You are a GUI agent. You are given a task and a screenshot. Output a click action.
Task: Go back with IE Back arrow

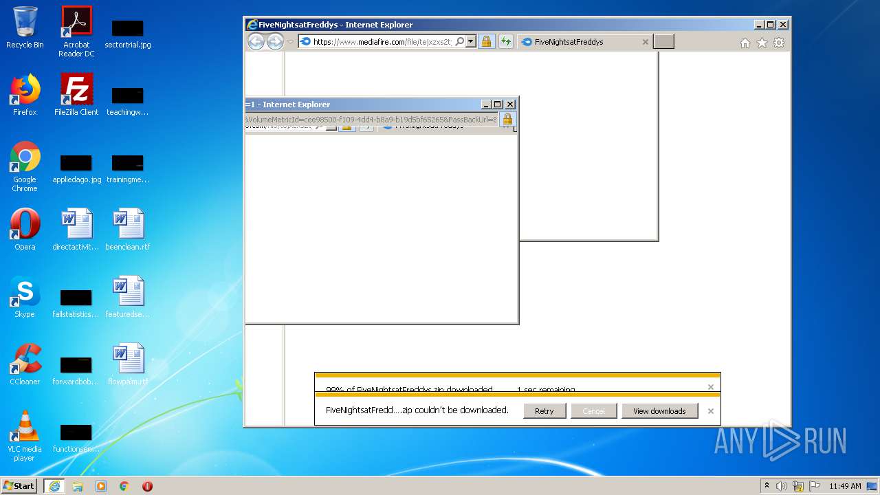(256, 42)
